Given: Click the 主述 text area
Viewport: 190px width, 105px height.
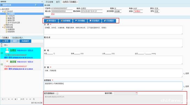Looking at the screenshot, I should (113, 30).
